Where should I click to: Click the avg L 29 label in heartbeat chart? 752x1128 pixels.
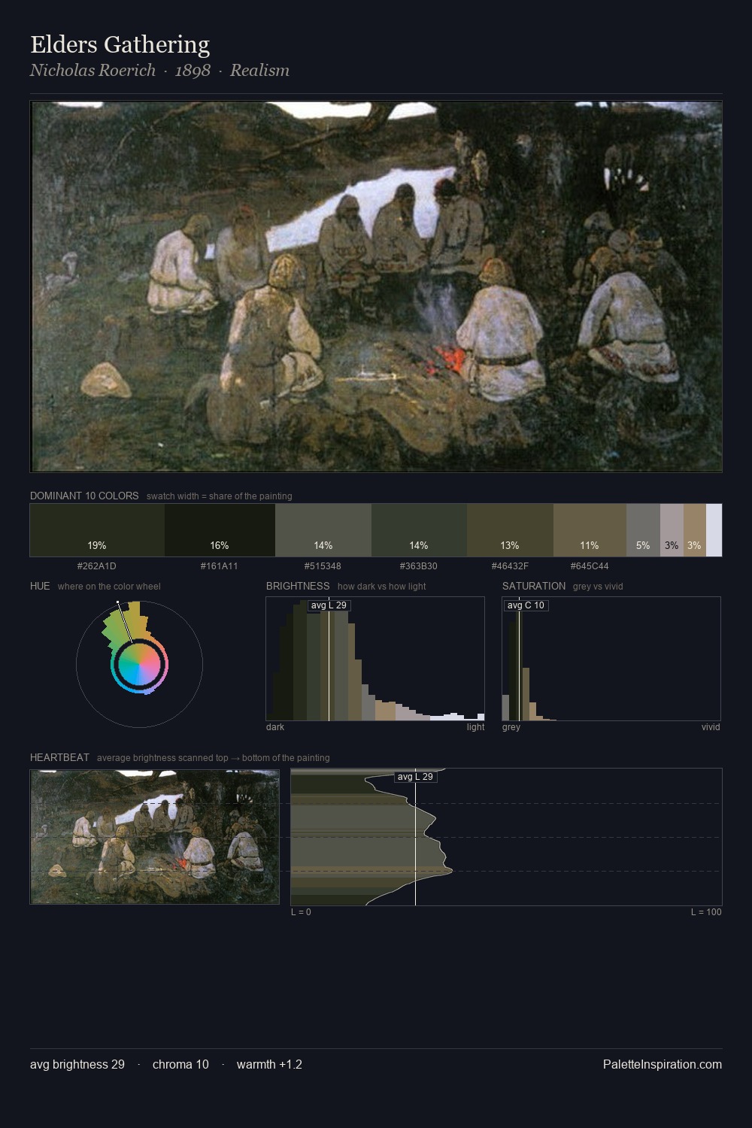415,777
